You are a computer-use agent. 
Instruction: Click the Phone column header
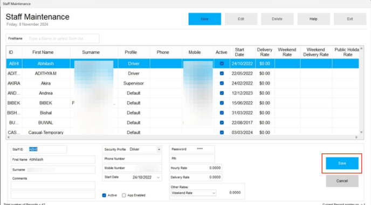pyautogui.click(x=163, y=52)
